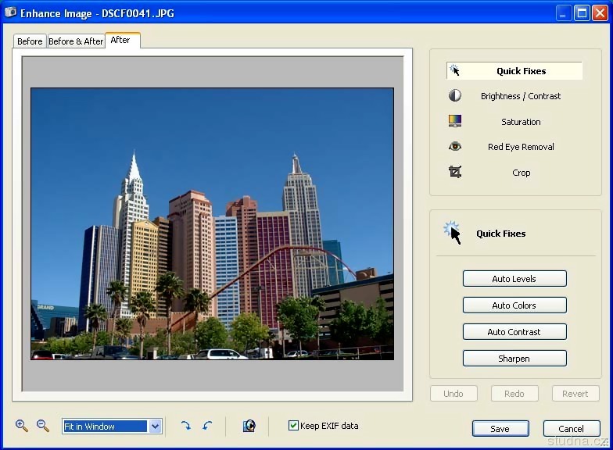613x450 pixels.
Task: Save the enhanced image
Action: point(500,429)
